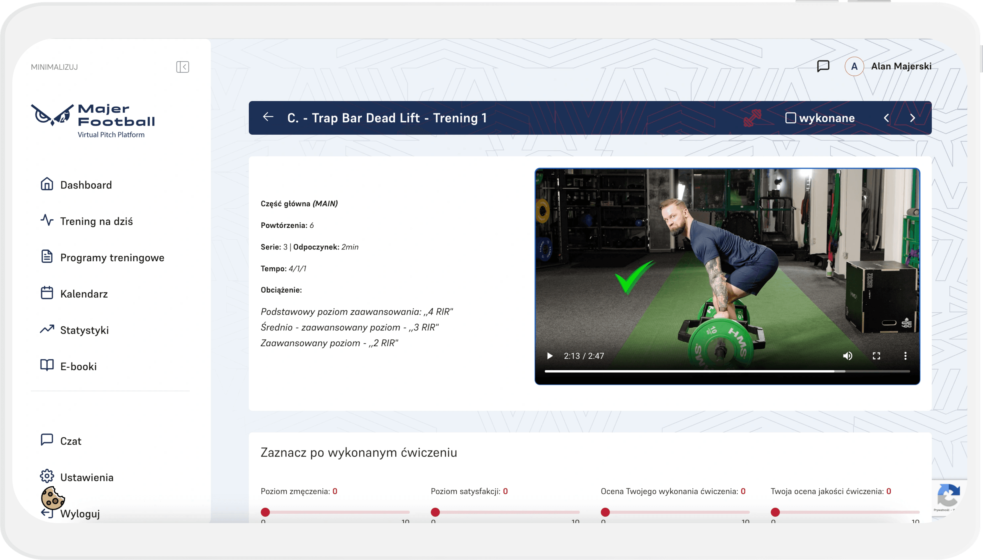Click the red dumbbell icon

pos(752,118)
